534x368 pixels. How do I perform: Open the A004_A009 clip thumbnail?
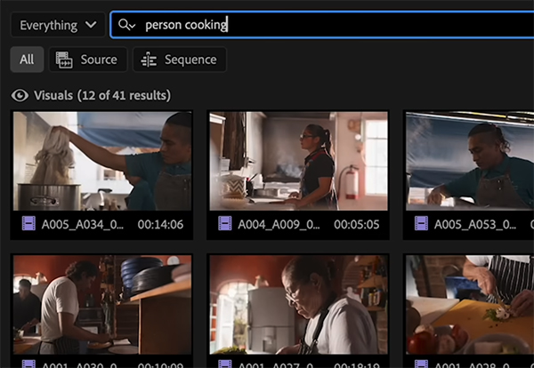pos(298,161)
